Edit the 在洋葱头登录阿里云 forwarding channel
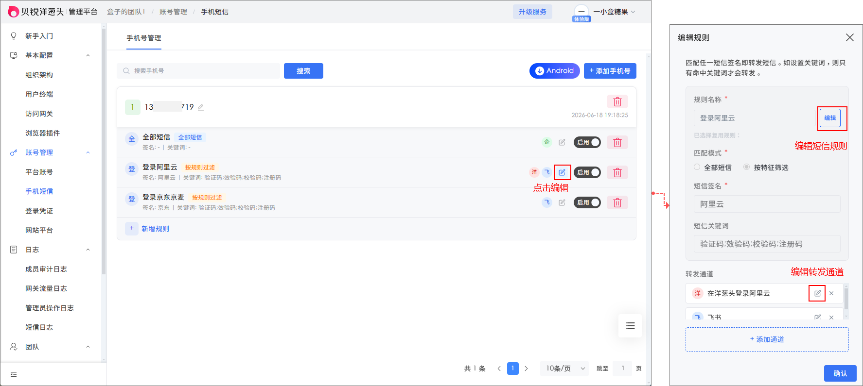863x386 pixels. tap(817, 293)
